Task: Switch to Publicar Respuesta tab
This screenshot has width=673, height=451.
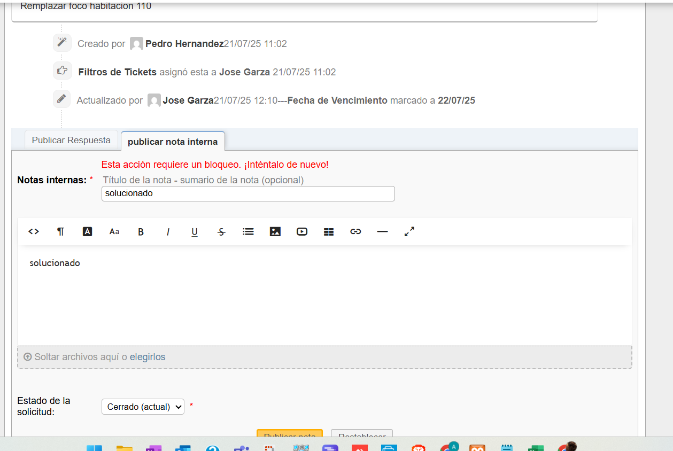Action: [x=71, y=140]
